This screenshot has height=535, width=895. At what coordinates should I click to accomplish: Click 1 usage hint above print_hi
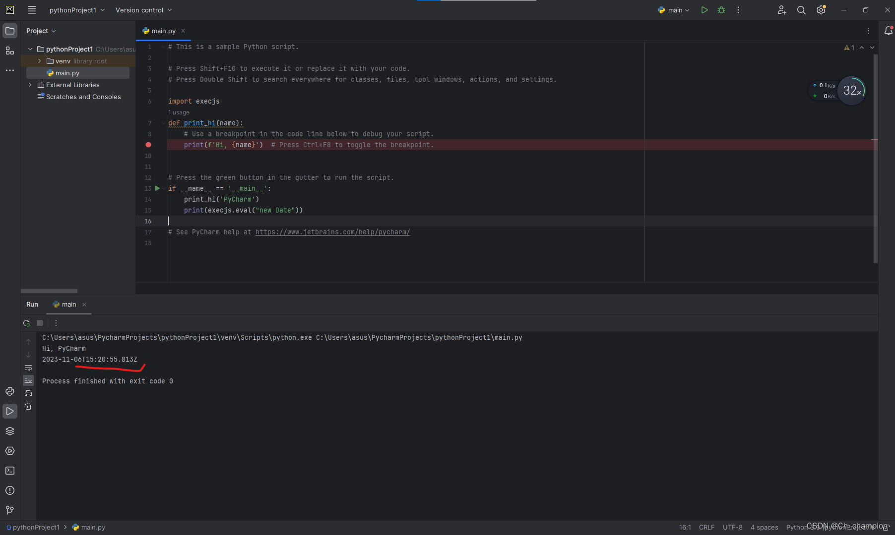[x=179, y=112]
